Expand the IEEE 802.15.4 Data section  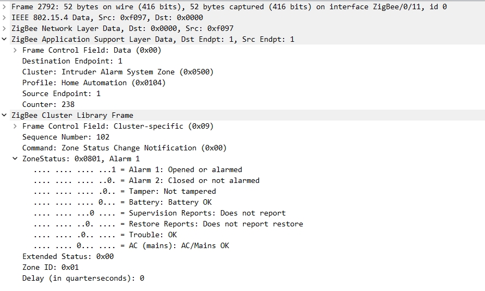tap(5, 18)
